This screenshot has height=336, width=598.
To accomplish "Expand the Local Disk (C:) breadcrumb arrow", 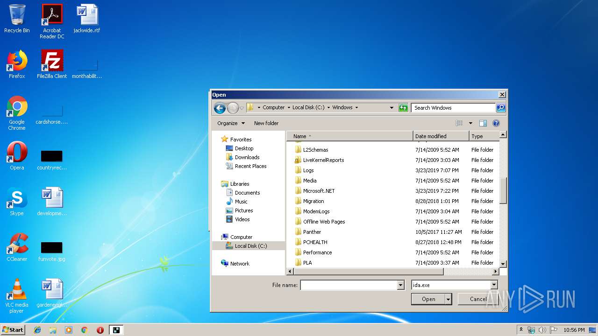I will [x=329, y=107].
